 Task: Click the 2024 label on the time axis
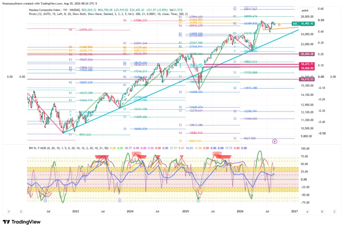130,211
